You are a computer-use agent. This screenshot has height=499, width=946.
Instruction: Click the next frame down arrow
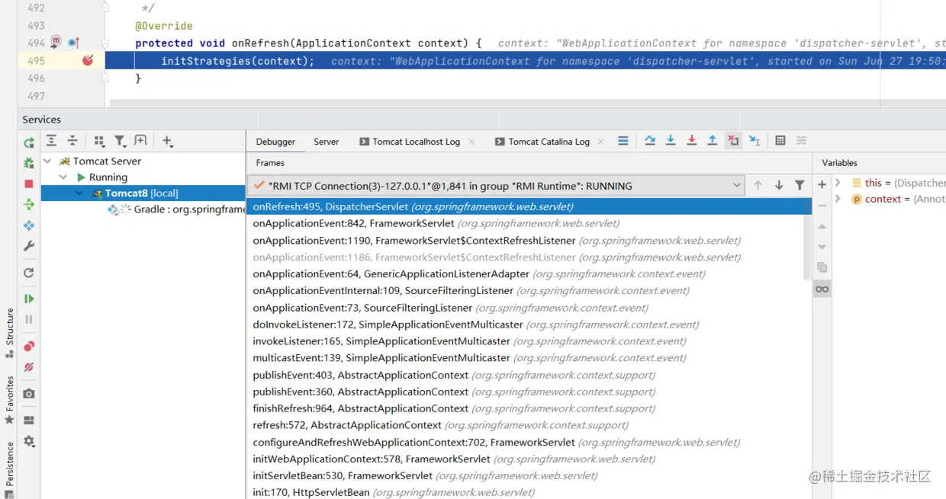(779, 185)
